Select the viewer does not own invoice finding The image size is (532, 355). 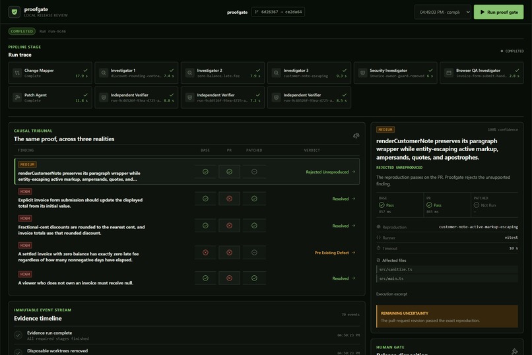coord(187,278)
